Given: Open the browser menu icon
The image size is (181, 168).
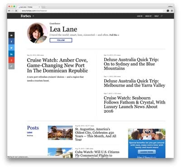Looking at the screenshot, I should point(172,11).
